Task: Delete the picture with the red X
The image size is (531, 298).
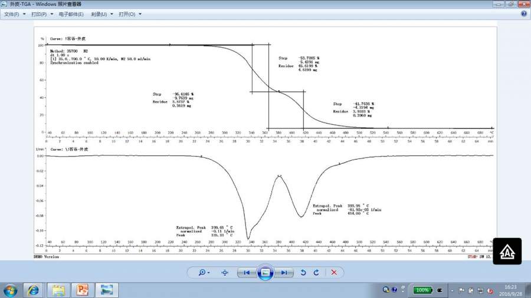Action: pyautogui.click(x=334, y=272)
